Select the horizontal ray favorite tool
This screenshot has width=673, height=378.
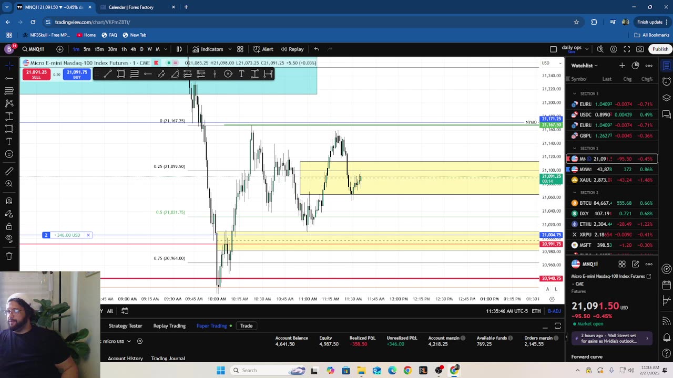[148, 74]
